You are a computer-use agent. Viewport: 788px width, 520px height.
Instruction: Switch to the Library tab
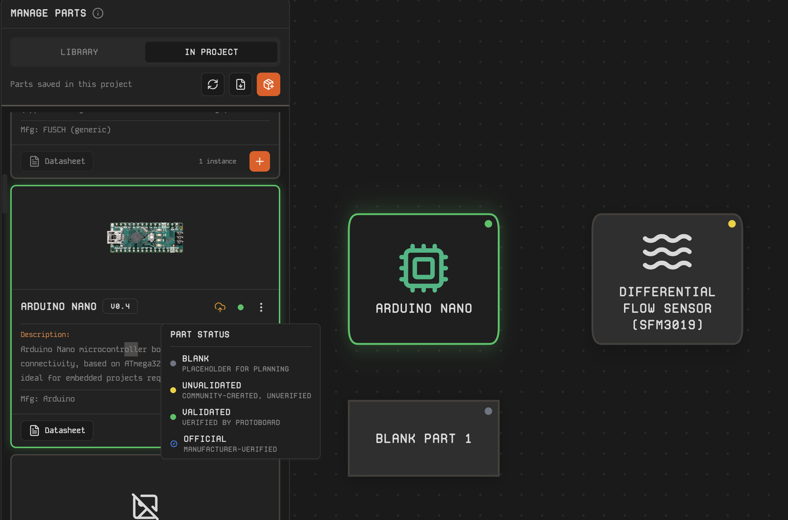(79, 52)
